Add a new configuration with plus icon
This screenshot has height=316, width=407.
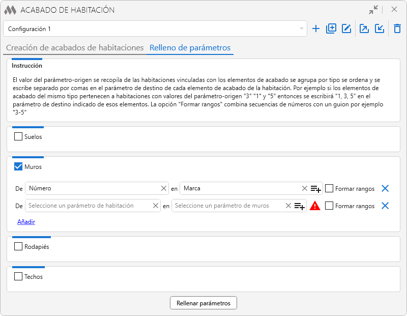[x=316, y=29]
